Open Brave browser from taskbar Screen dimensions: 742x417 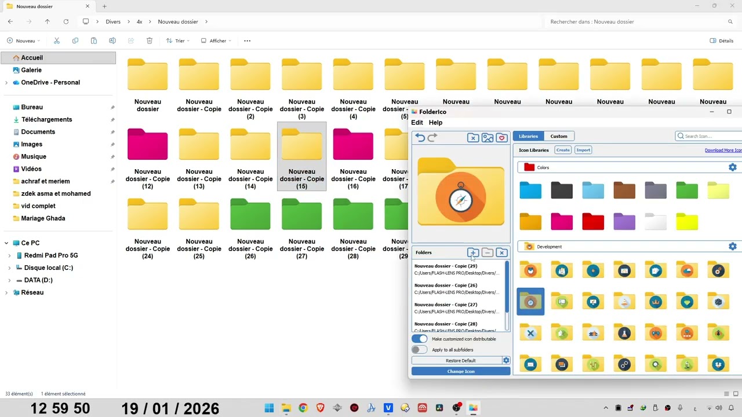point(320,408)
